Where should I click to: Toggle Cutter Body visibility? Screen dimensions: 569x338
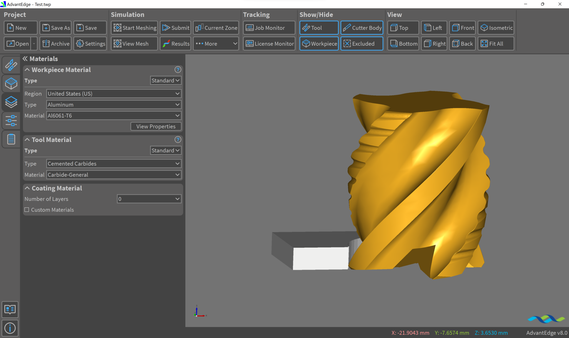click(x=362, y=28)
